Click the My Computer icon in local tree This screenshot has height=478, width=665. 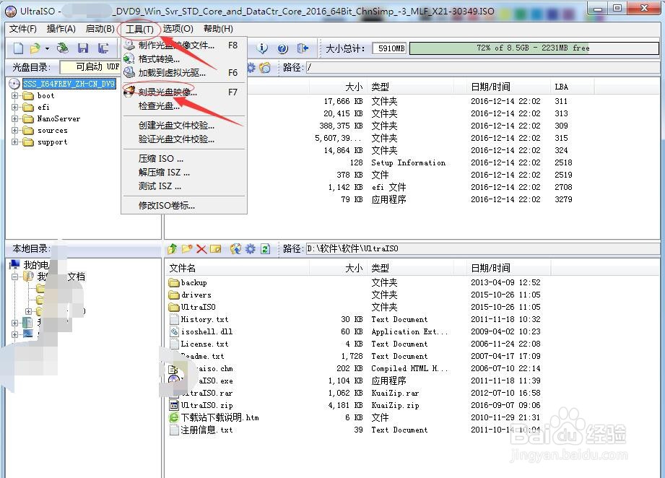click(x=15, y=265)
